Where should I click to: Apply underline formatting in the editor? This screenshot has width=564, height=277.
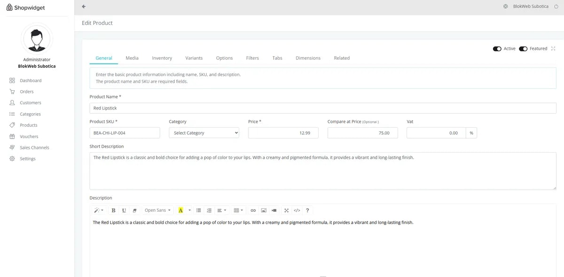click(124, 210)
